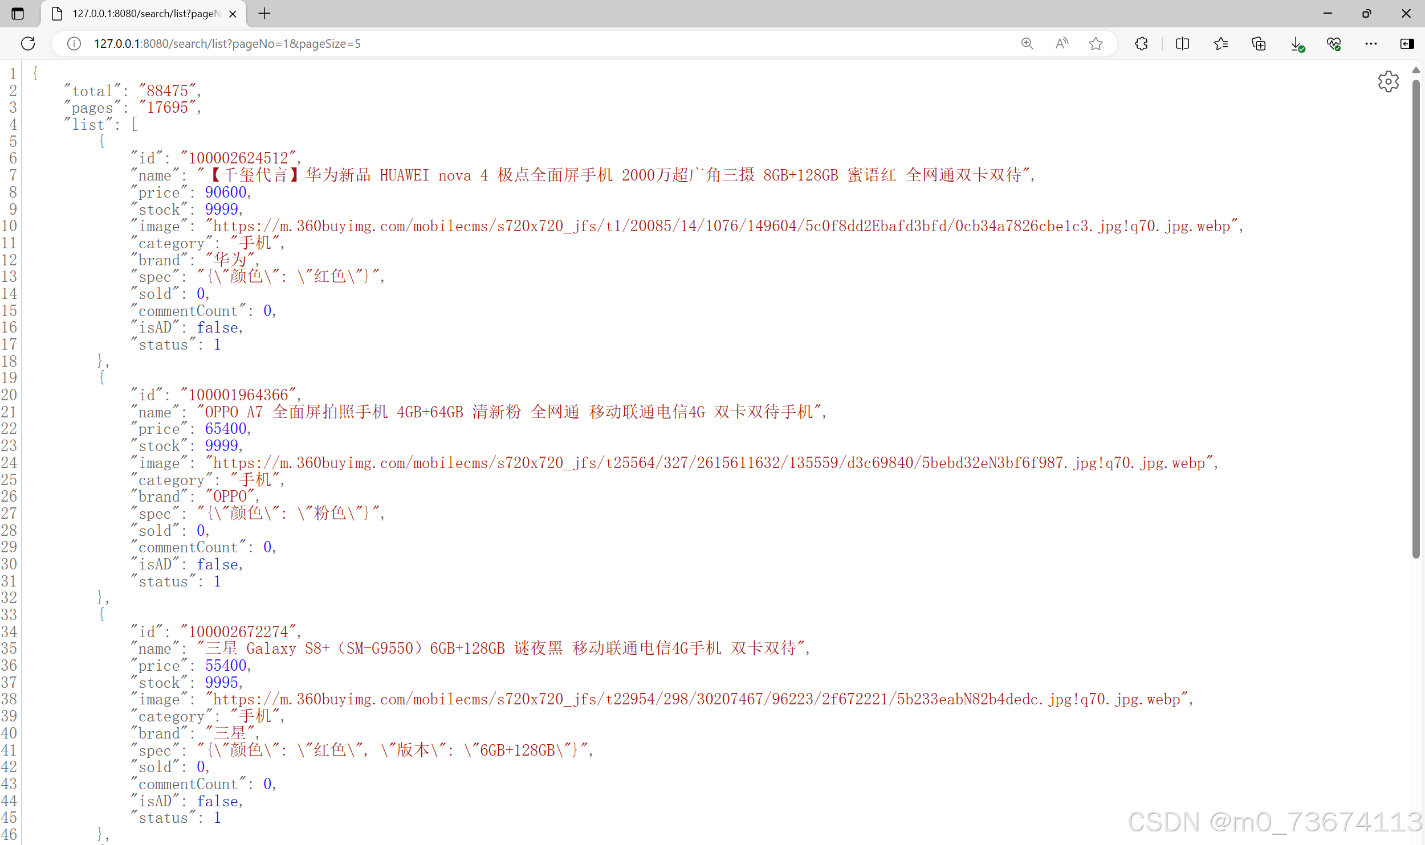
Task: Click the vertical scrollbar thumb
Action: click(1416, 319)
